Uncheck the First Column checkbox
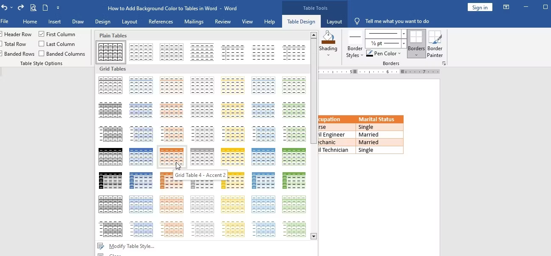This screenshot has width=551, height=256. pos(41,34)
